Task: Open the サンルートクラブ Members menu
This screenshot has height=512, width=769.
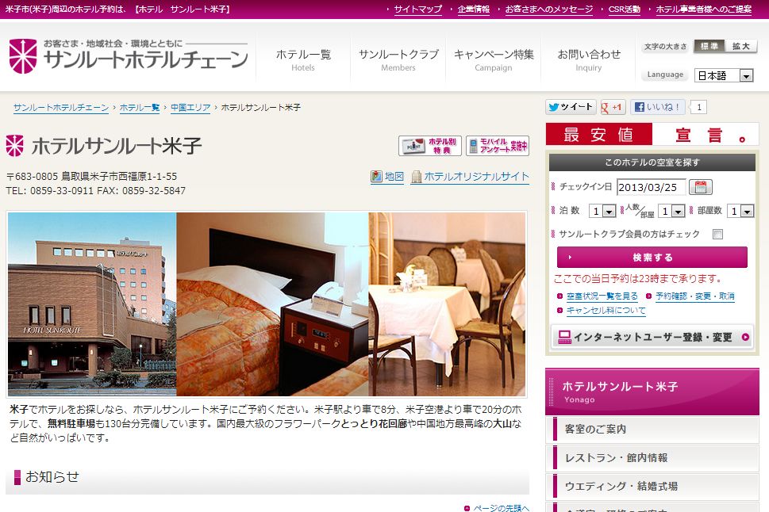Action: (x=398, y=59)
